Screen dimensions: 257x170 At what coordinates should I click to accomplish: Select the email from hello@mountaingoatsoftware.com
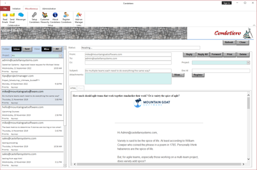coord(33,113)
